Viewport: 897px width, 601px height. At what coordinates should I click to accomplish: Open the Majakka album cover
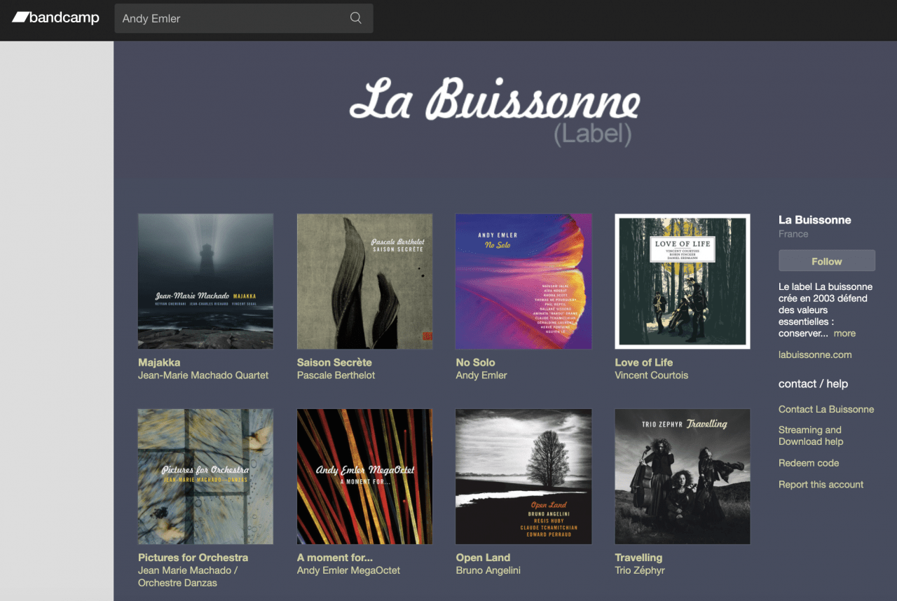click(x=206, y=282)
